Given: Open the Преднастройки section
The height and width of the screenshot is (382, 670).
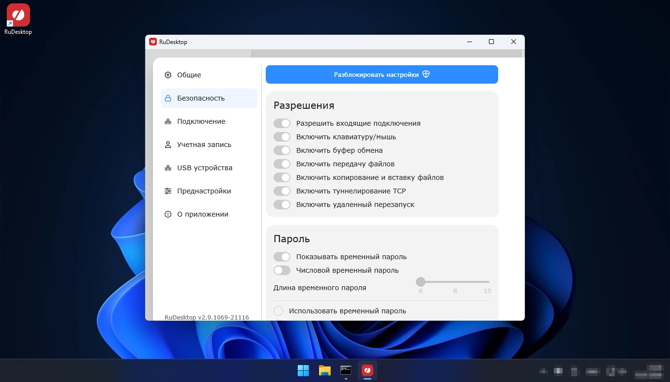Looking at the screenshot, I should (209, 191).
